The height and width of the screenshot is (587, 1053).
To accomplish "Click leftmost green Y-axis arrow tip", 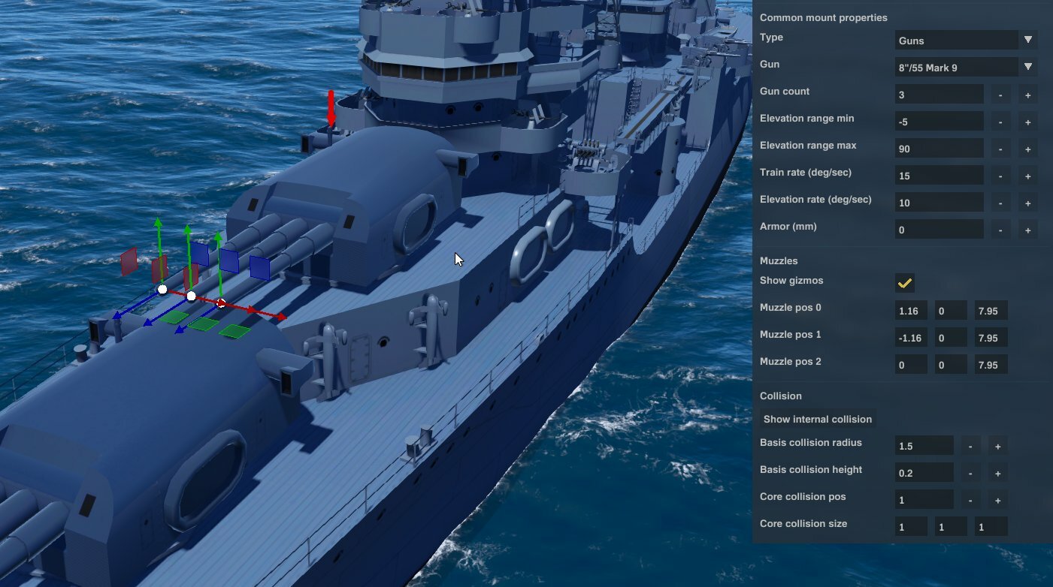I will point(158,222).
